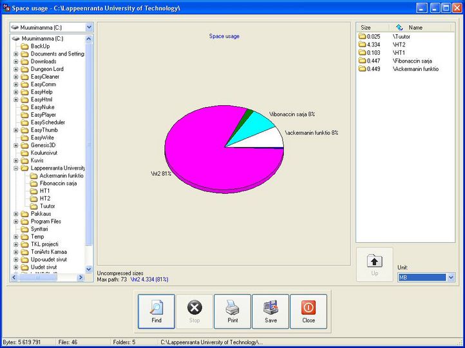Image resolution: width=465 pixels, height=348 pixels.
Task: Click the Uudet sivut folder icon
Action: (24, 267)
